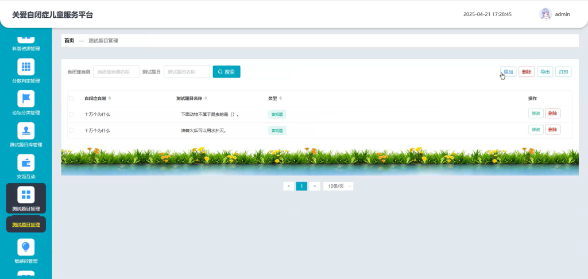The width and height of the screenshot is (588, 279).
Task: Click the 关爱自闭症儿童服务平台 title
Action: (52, 15)
